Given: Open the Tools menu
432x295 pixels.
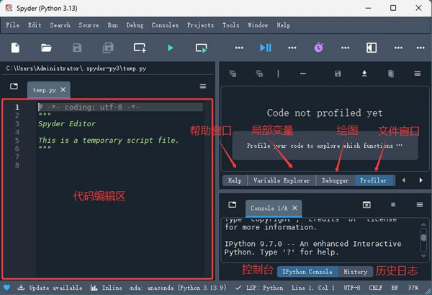Looking at the screenshot, I should 231,25.
